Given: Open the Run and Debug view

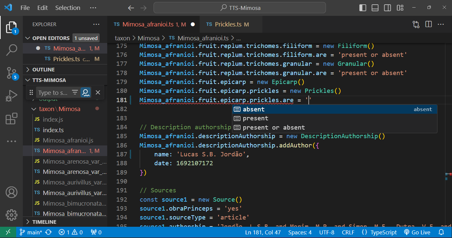Looking at the screenshot, I should pos(12,96).
